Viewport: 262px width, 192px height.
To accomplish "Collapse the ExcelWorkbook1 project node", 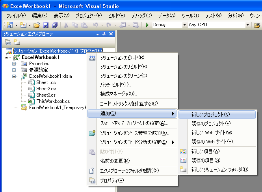I will pos(7,58).
